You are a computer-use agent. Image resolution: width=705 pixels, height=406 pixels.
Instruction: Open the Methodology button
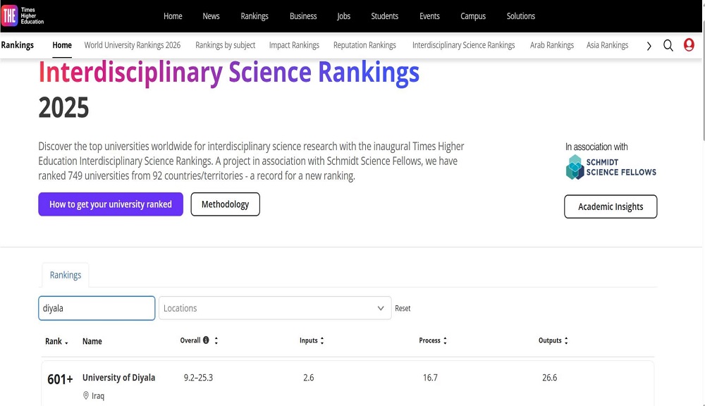click(225, 204)
